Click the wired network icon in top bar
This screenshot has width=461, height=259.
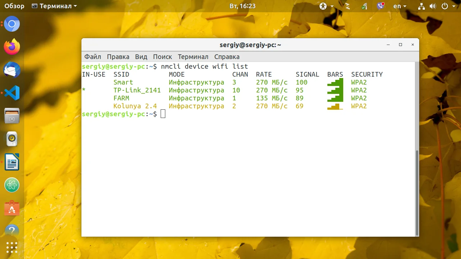[x=421, y=6]
